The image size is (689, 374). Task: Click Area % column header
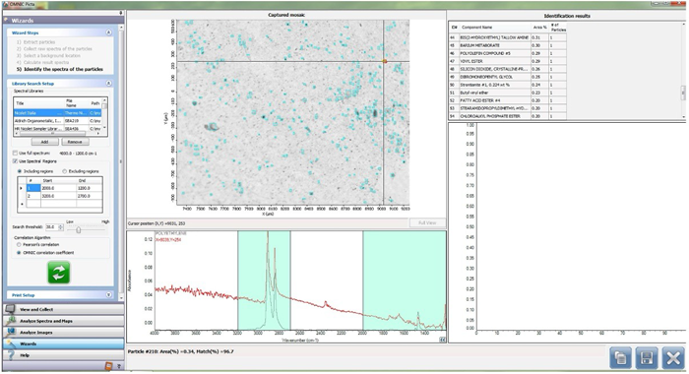click(539, 28)
